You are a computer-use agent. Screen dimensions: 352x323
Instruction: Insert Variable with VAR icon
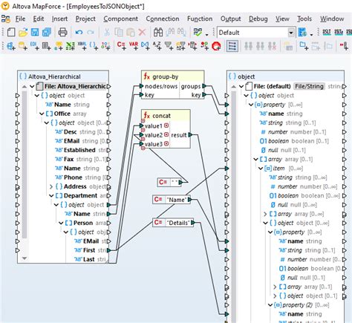point(134,46)
